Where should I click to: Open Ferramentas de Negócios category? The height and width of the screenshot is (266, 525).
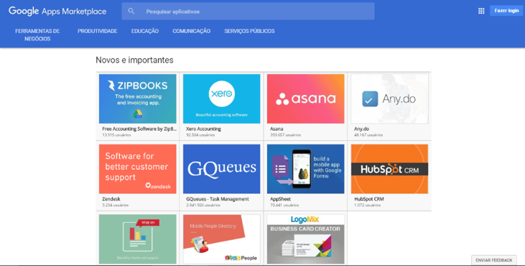37,35
